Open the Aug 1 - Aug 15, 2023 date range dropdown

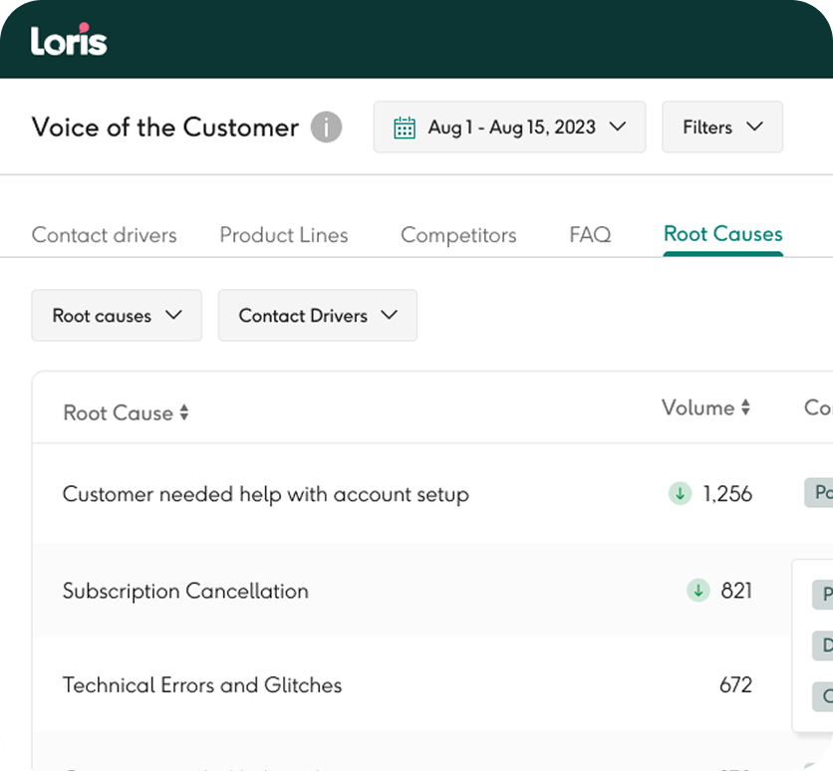point(509,128)
